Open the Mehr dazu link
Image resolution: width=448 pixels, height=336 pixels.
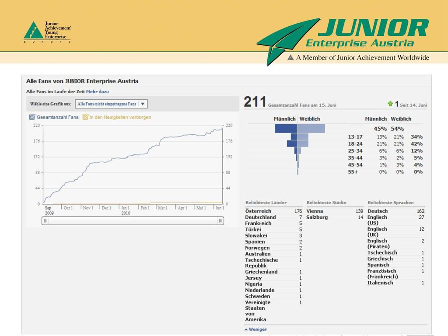[x=98, y=92]
